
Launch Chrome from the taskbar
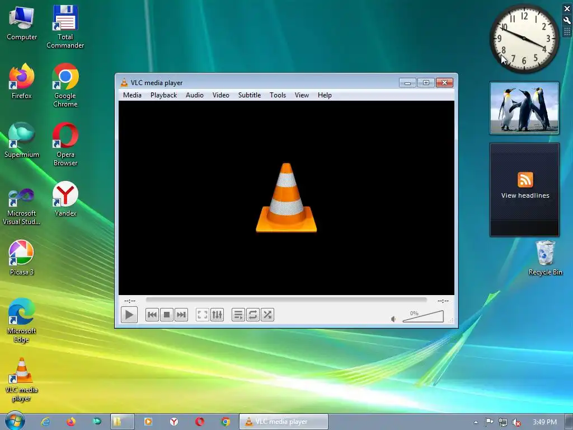[226, 422]
